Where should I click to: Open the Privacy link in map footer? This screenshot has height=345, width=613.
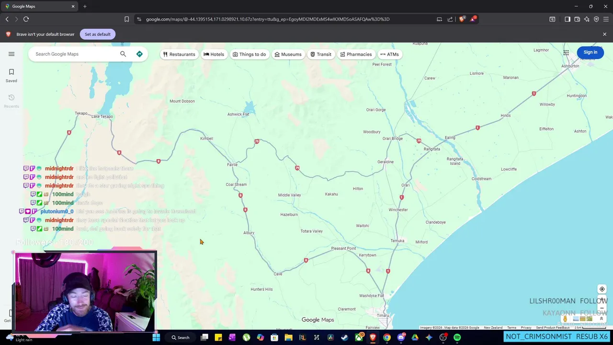click(x=526, y=328)
